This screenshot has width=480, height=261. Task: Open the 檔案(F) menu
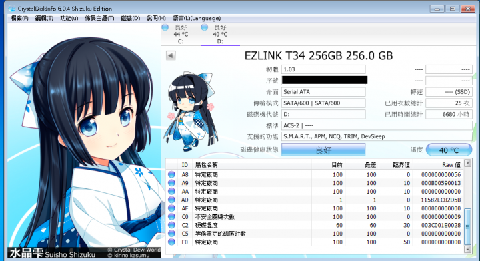(19, 19)
